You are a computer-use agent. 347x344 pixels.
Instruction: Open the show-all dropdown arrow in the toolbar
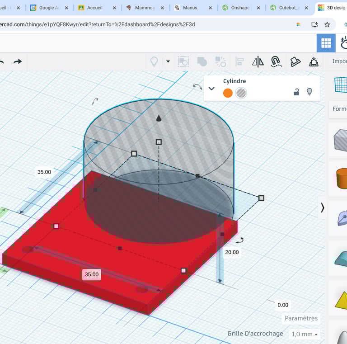pyautogui.click(x=168, y=61)
